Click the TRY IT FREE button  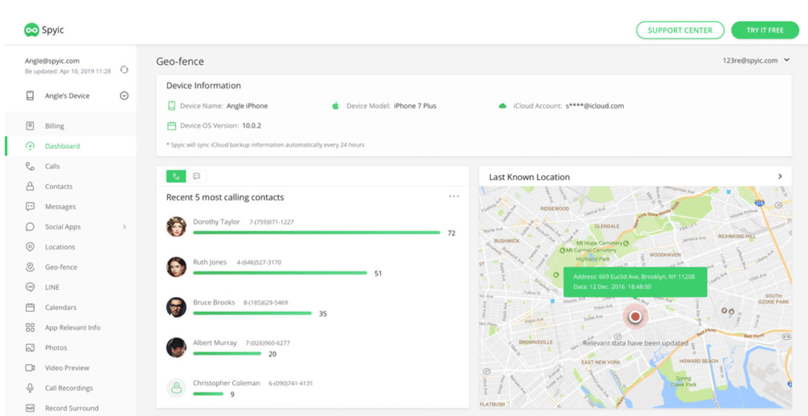tap(765, 30)
